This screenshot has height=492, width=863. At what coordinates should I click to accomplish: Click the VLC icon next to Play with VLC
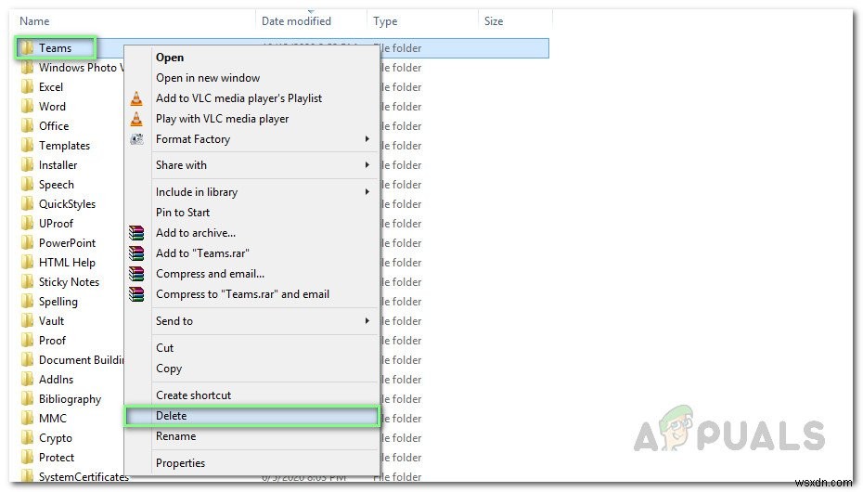[x=136, y=119]
